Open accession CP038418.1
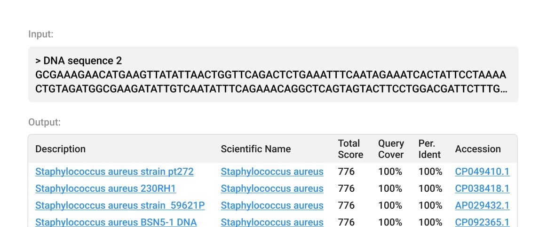Image resolution: width=547 pixels, height=227 pixels. [482, 188]
